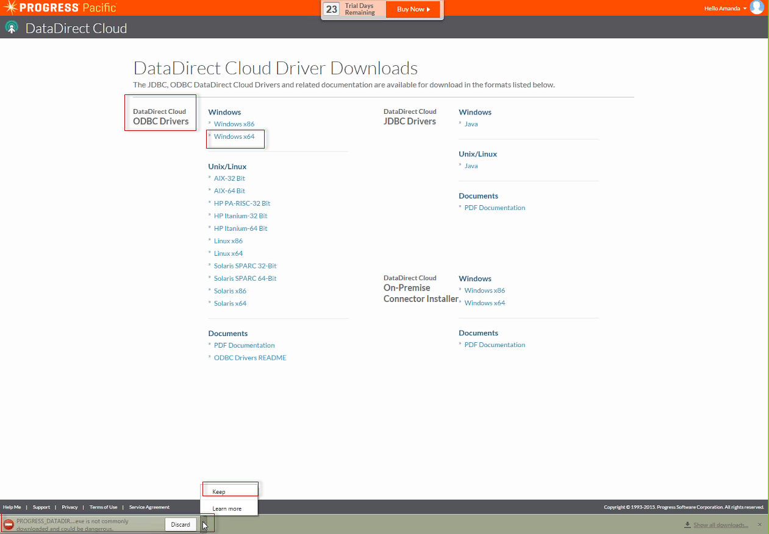Open the user avatar profile icon
This screenshot has width=769, height=534.
tap(757, 8)
